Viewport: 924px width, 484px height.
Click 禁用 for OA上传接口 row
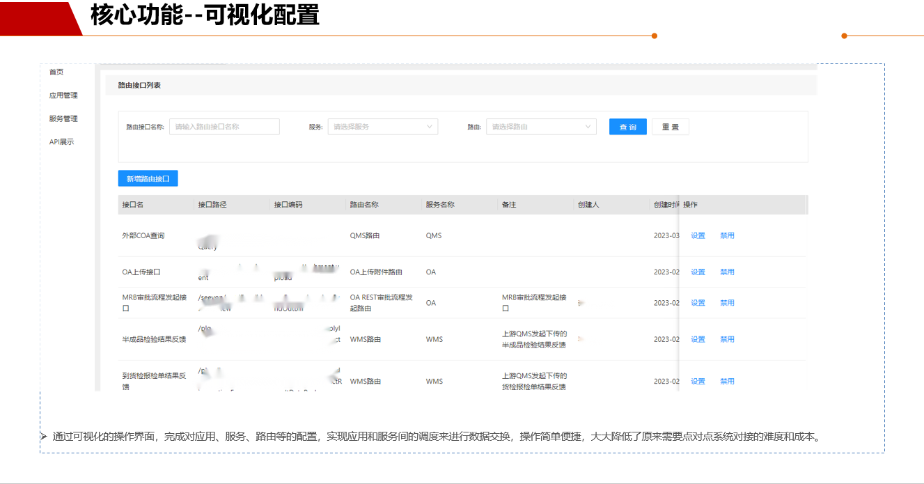[727, 272]
